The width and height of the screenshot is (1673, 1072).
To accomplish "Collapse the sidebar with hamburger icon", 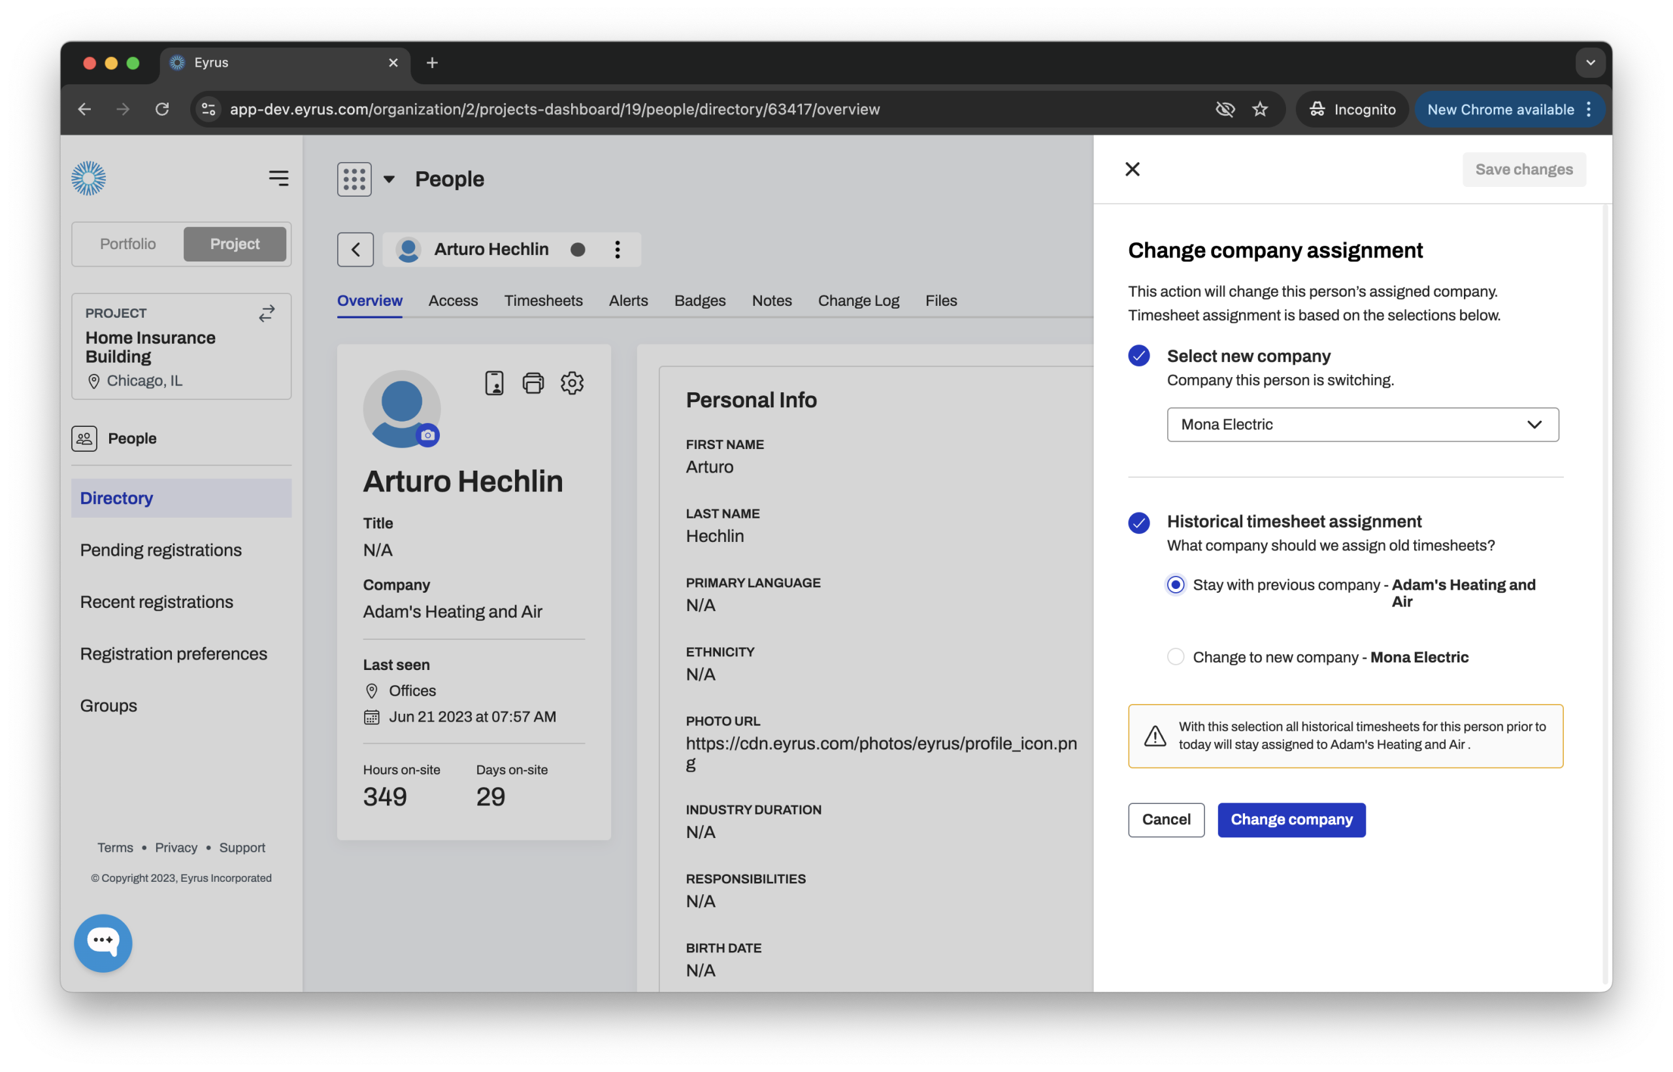I will pos(278,178).
